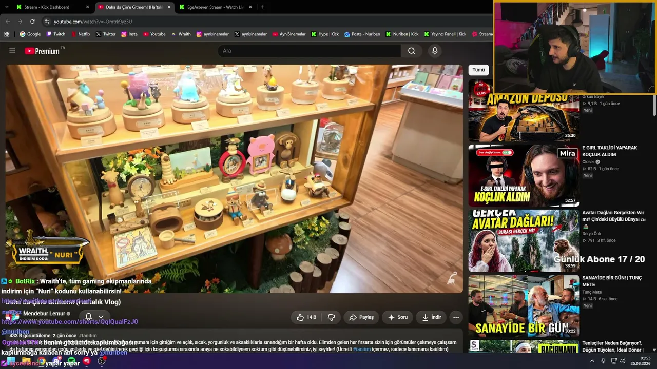
Task: Open the Insta bookmark
Action: [129, 34]
